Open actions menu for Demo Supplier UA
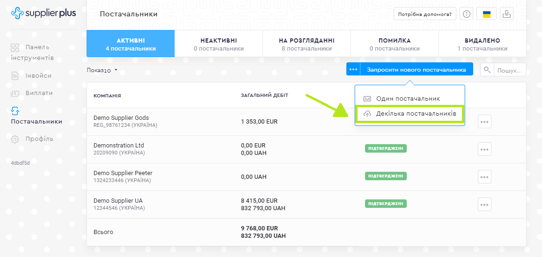542x257 pixels. click(484, 205)
